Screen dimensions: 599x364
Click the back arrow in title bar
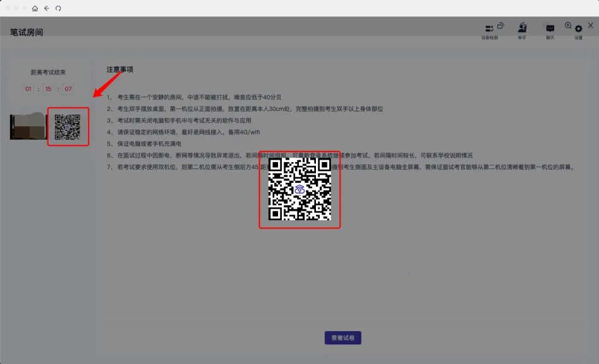tap(46, 8)
